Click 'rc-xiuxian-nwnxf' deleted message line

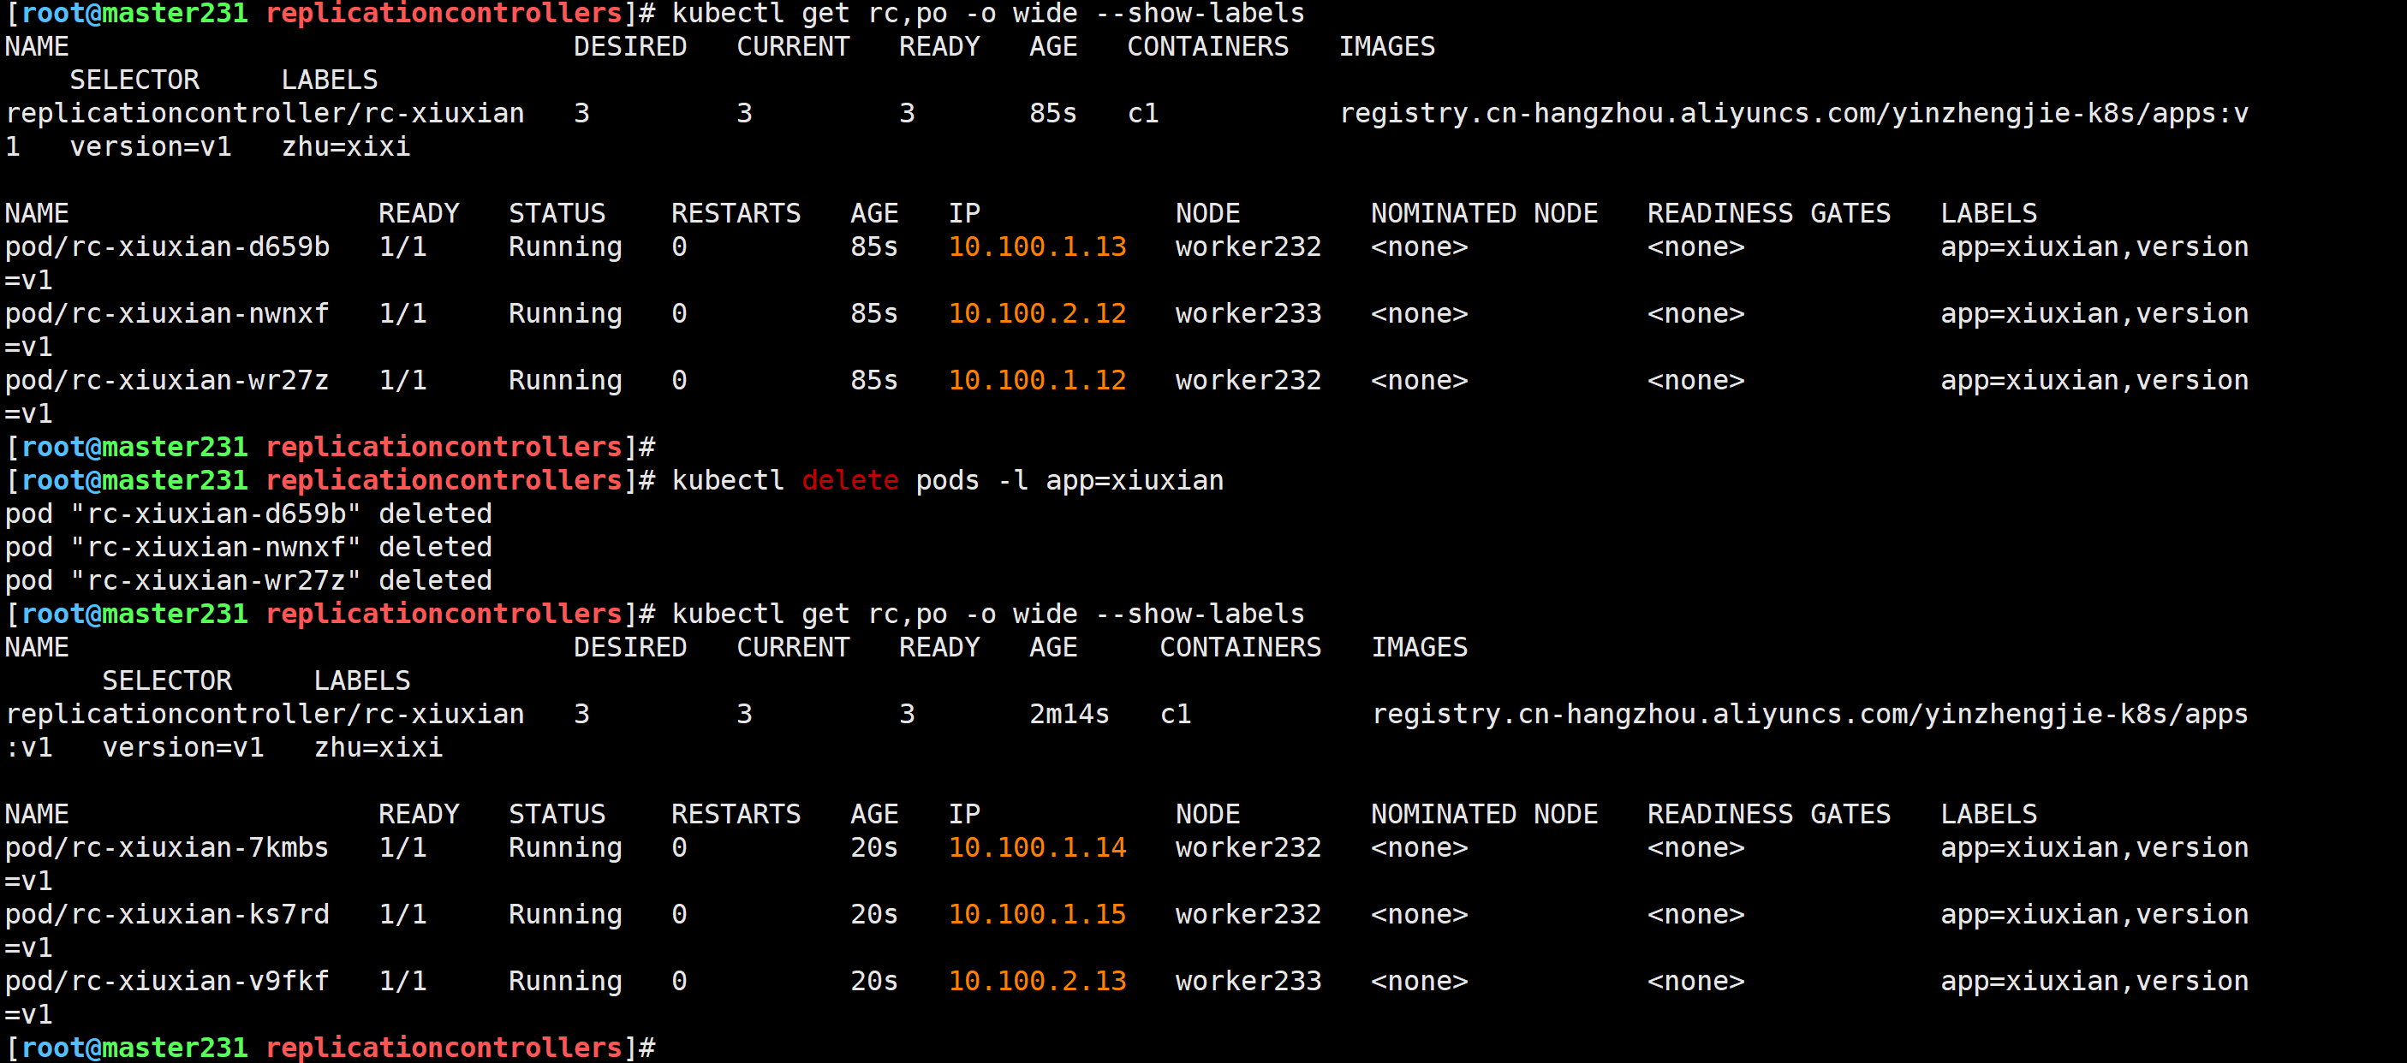pos(248,548)
